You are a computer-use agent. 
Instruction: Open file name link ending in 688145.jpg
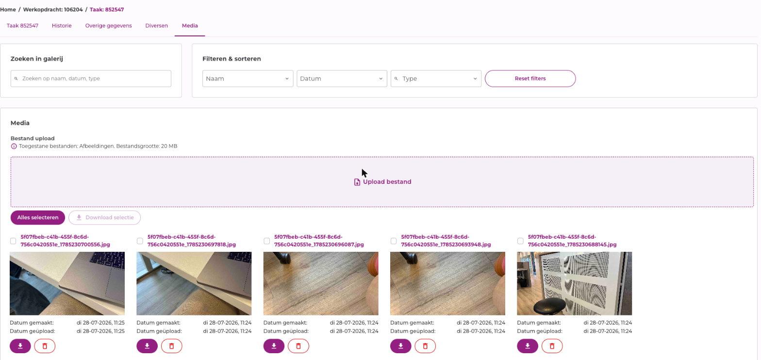[x=572, y=241]
